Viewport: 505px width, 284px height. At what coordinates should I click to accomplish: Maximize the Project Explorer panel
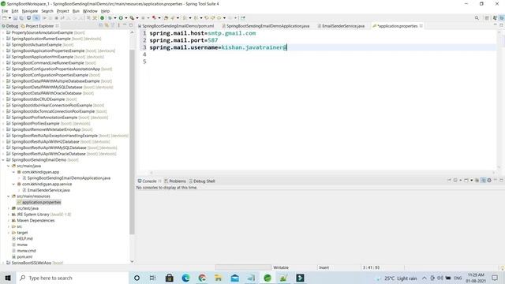coord(131,25)
